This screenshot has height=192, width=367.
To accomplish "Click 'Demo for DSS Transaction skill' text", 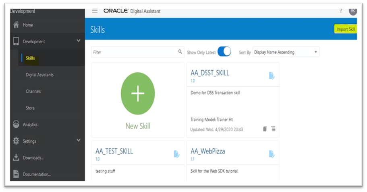I will 215,93.
